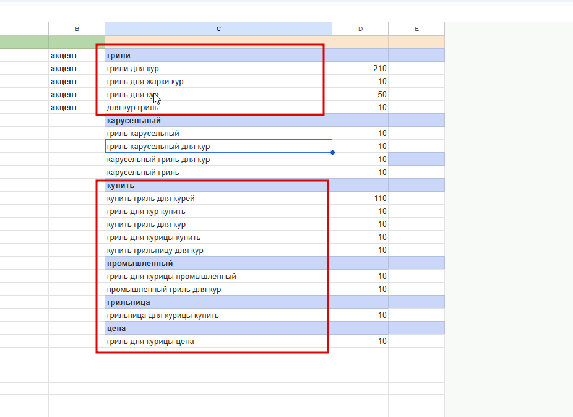Select value 110 in column D
The width and height of the screenshot is (573, 417).
pos(360,199)
